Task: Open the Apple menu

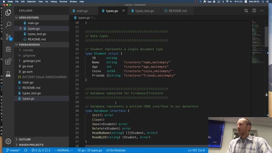Action: 4,2
